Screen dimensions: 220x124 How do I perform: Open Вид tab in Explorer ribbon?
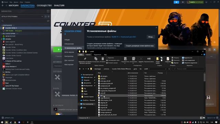click(105, 54)
